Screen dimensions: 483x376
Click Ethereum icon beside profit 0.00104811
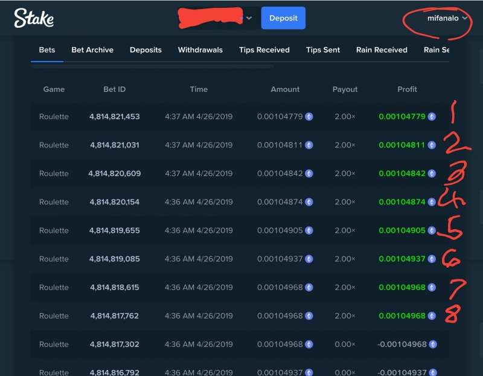click(432, 145)
